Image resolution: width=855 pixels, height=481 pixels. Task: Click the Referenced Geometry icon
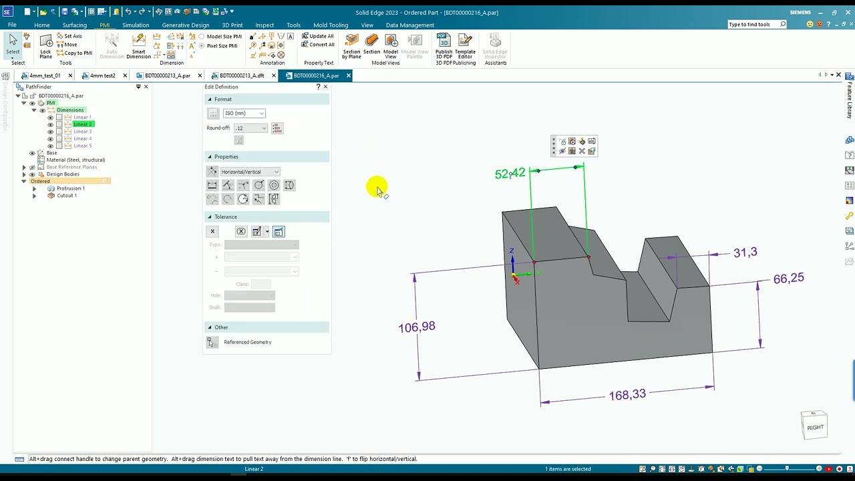(x=212, y=342)
